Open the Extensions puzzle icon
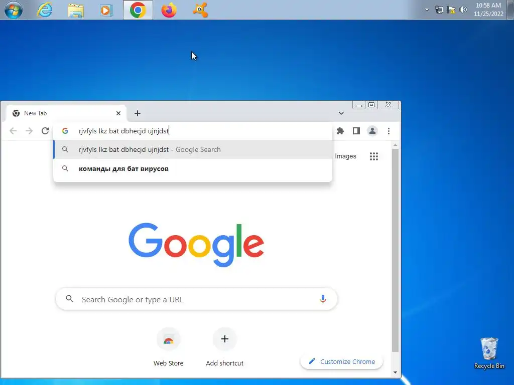The height and width of the screenshot is (385, 514). [x=340, y=131]
